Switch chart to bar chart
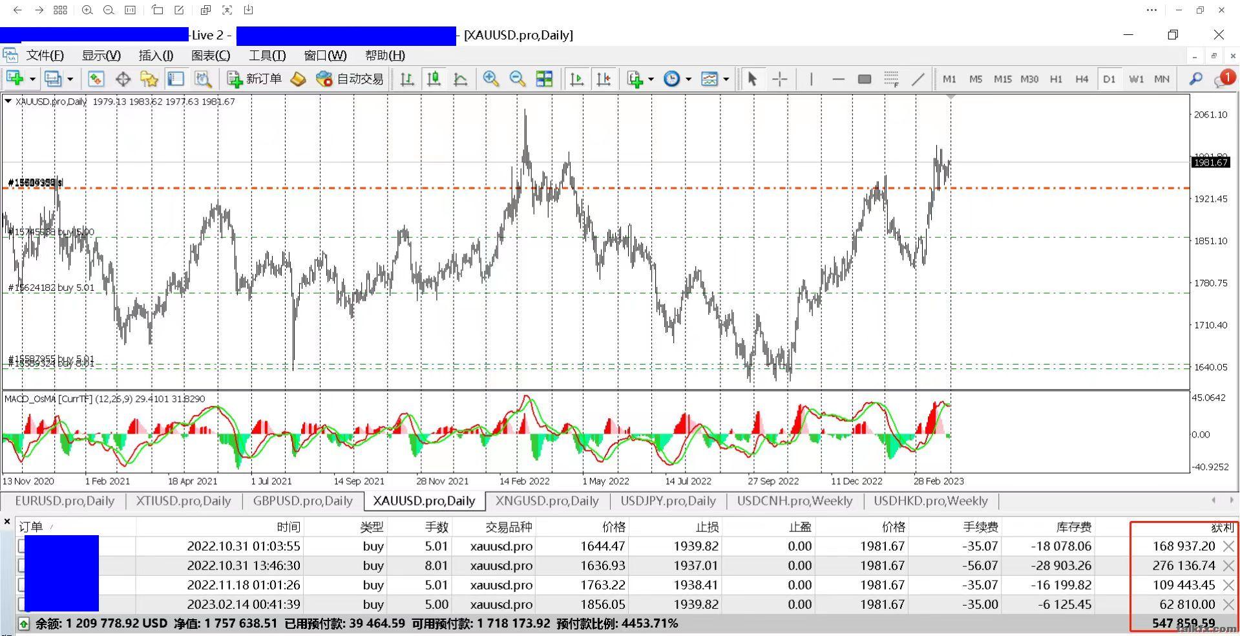Screen dimensions: 1240x636 [x=407, y=79]
